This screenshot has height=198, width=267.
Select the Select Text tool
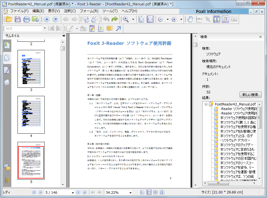[x=225, y=19]
